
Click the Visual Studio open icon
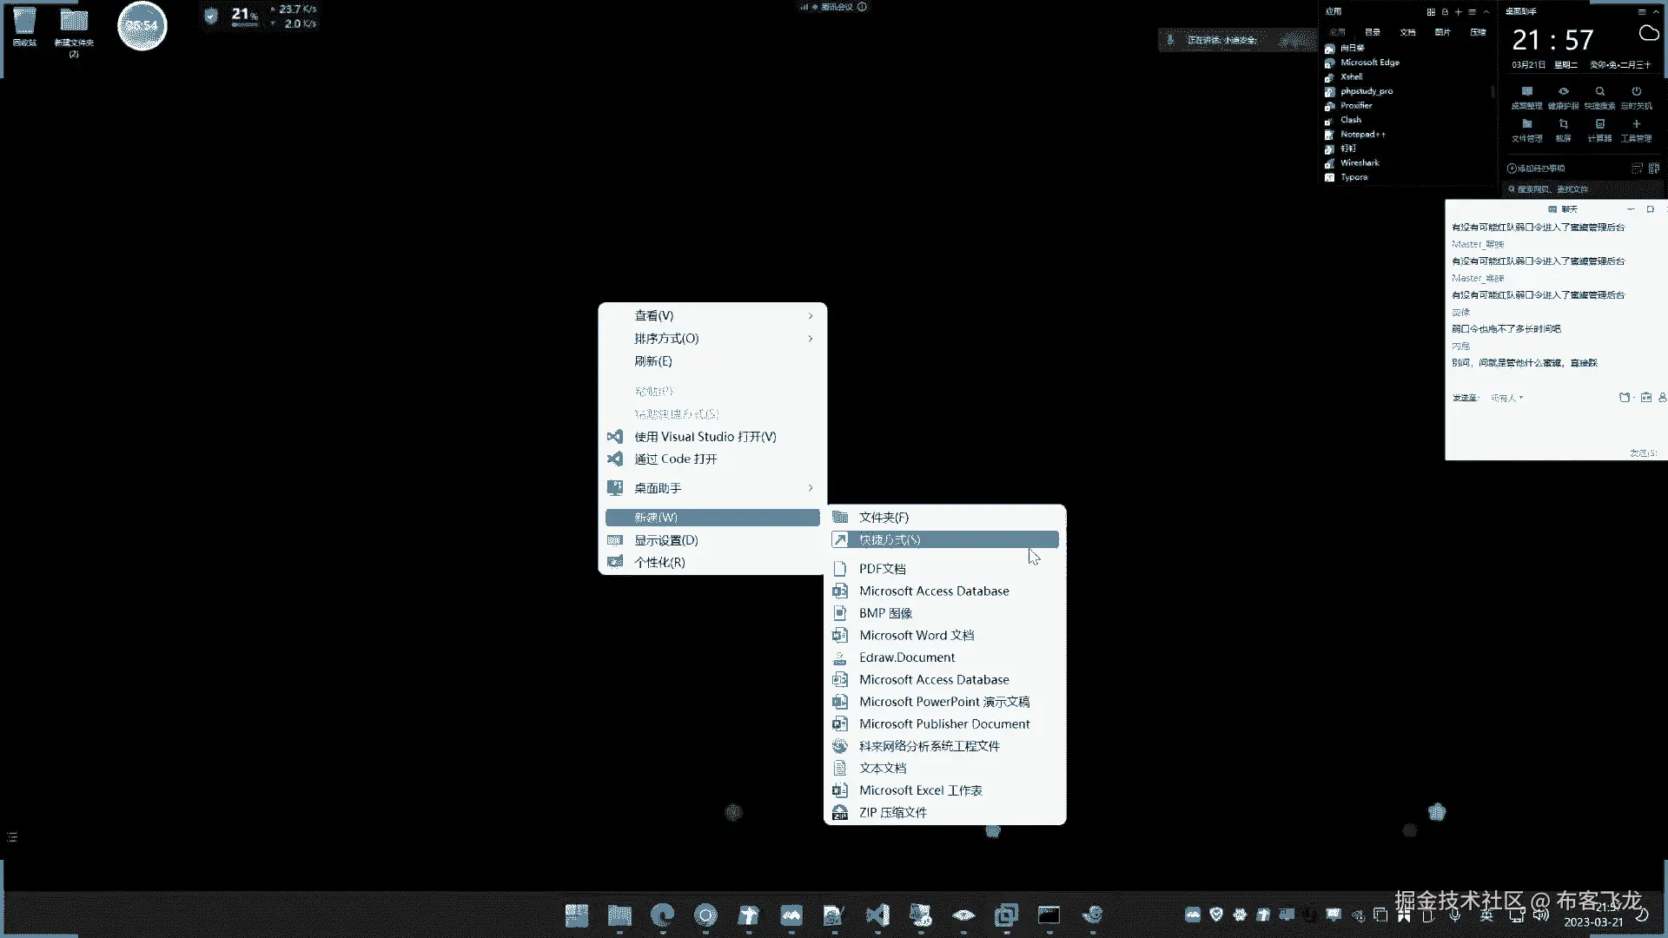pyautogui.click(x=615, y=436)
